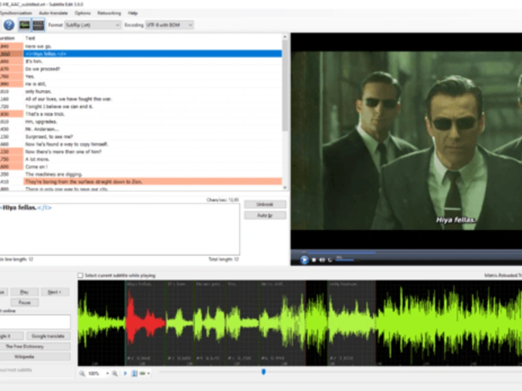Screen dimensions: 522x391
Task: Click the fullscreen icon in the video player
Action: (330, 260)
